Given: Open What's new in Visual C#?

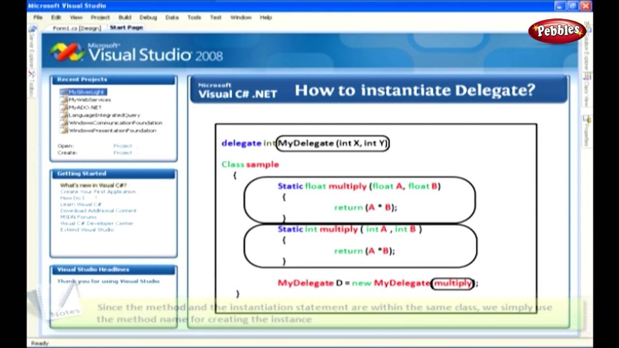Looking at the screenshot, I should (x=93, y=185).
